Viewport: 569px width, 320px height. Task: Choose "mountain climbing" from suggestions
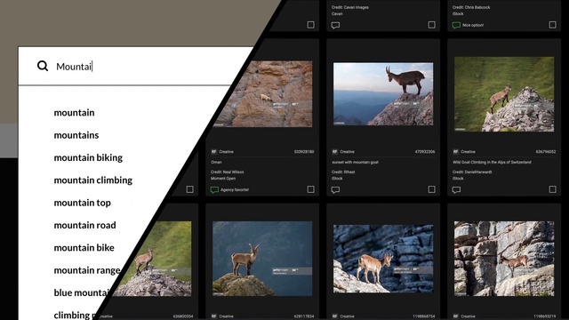click(x=92, y=180)
